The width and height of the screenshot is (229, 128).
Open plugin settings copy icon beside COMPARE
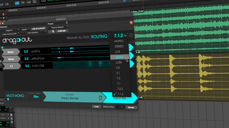[x=53, y=31]
